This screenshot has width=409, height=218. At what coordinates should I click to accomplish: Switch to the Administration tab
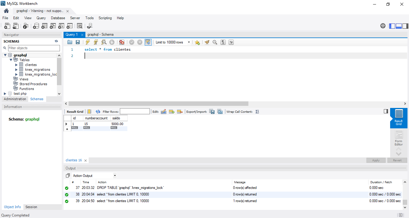pos(15,99)
